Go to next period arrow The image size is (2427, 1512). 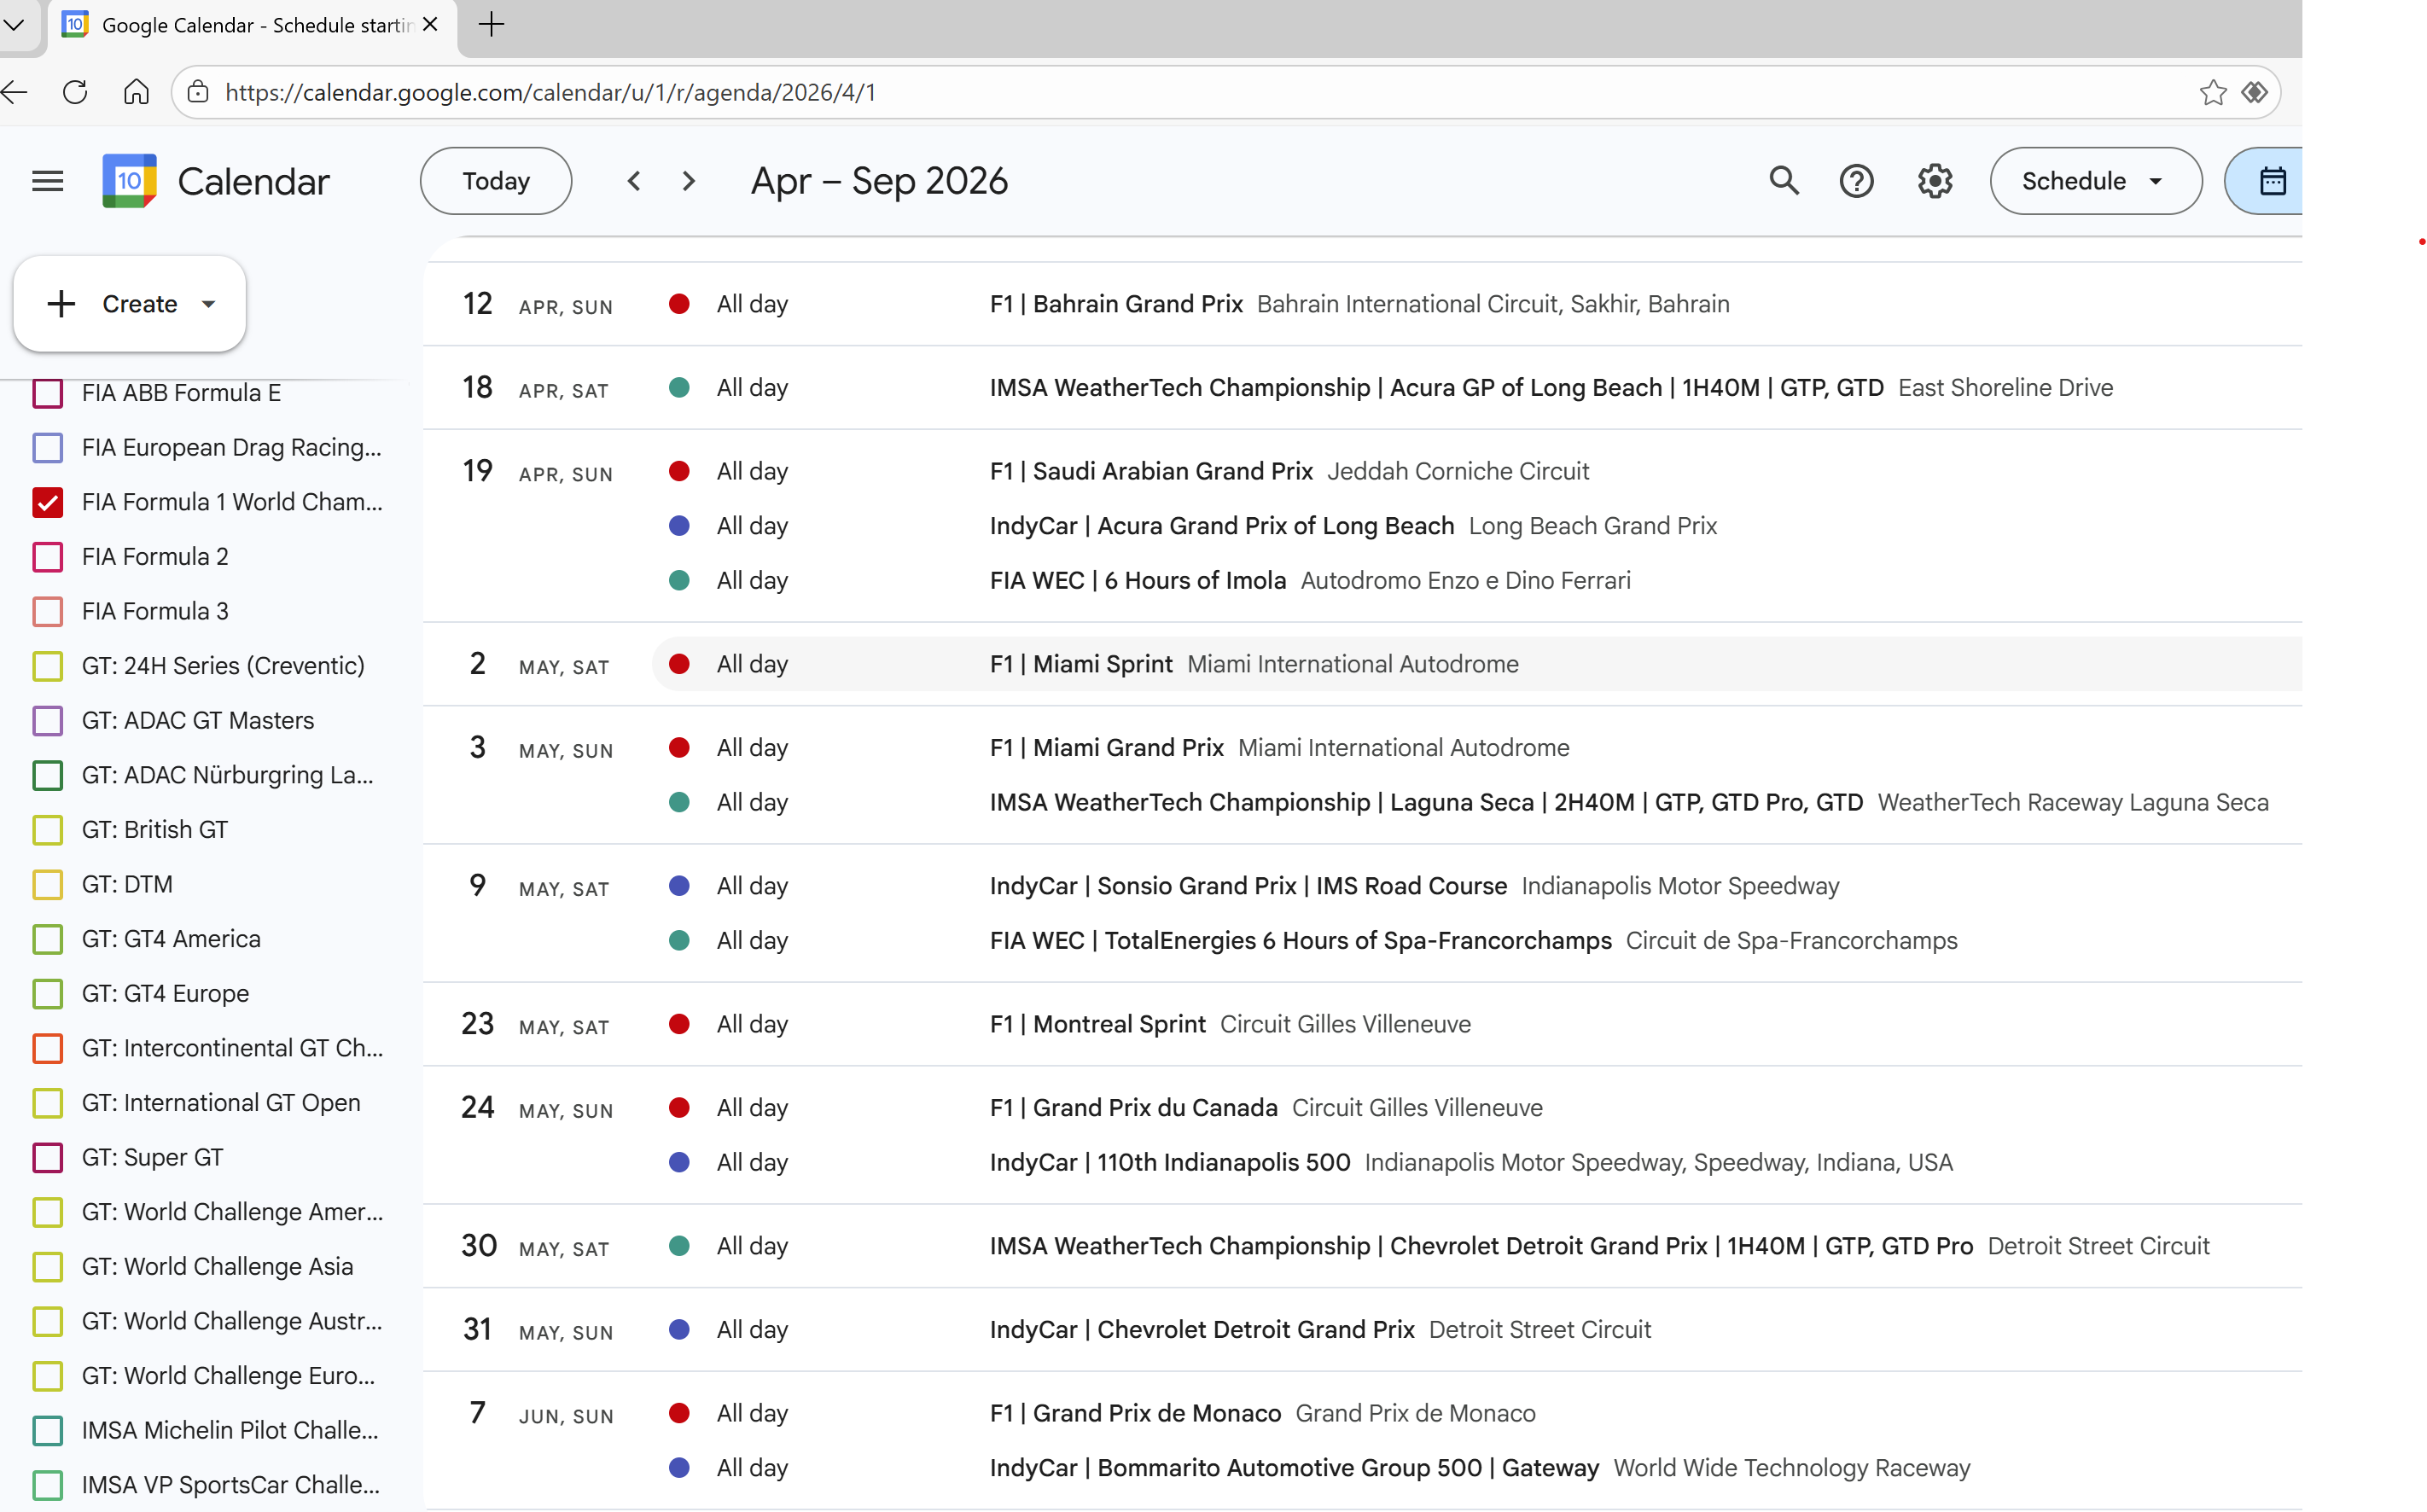pos(689,181)
